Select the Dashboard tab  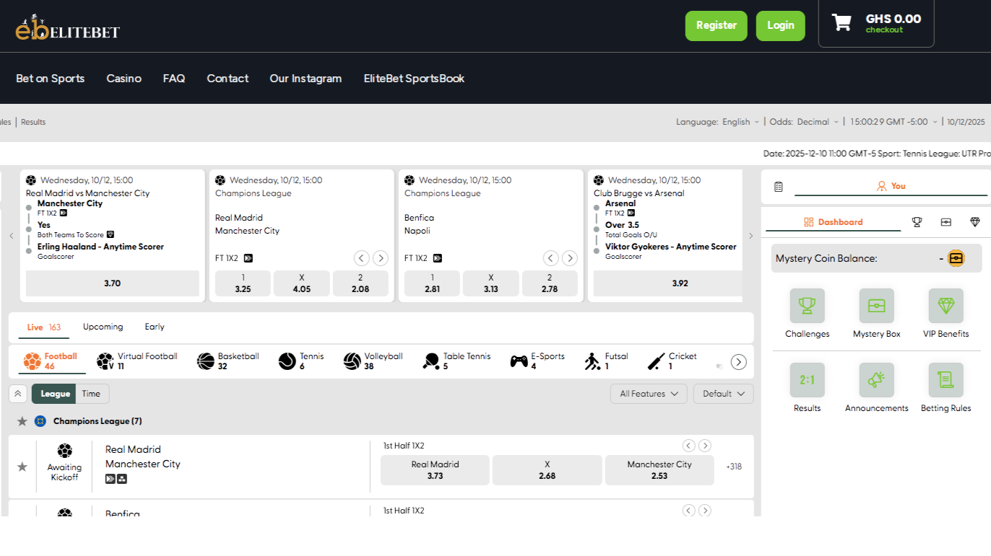point(833,222)
